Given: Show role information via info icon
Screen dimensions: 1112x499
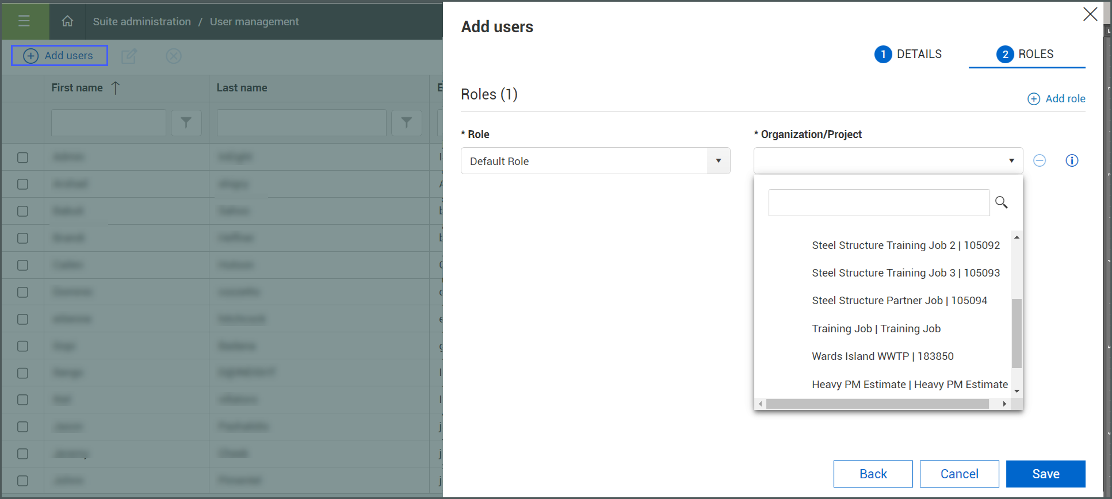Looking at the screenshot, I should [1071, 161].
